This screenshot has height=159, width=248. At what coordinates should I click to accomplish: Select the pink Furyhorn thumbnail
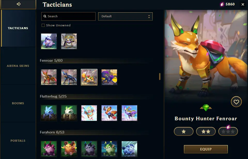coord(49,149)
